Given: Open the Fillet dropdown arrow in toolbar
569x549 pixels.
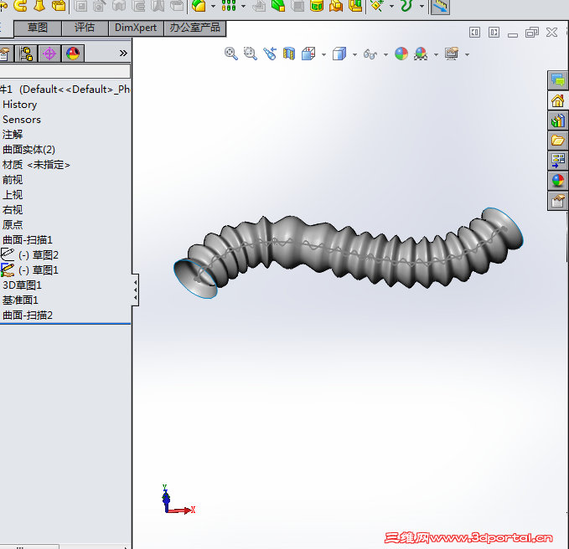Looking at the screenshot, I should point(213,6).
